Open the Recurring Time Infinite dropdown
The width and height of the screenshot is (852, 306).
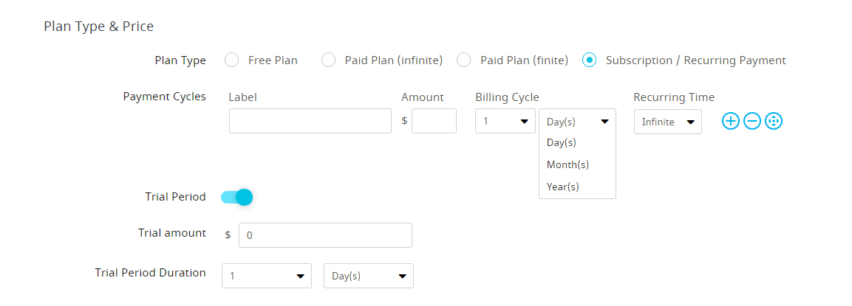click(668, 122)
